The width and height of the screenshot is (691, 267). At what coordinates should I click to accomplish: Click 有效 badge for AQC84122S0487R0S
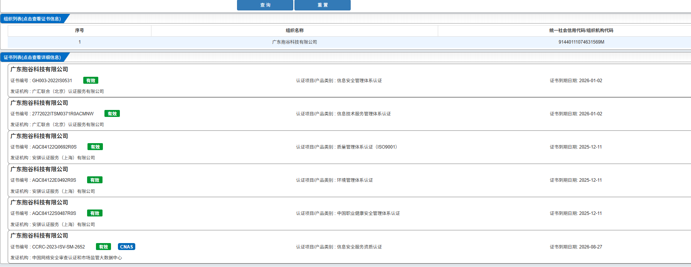pos(95,213)
